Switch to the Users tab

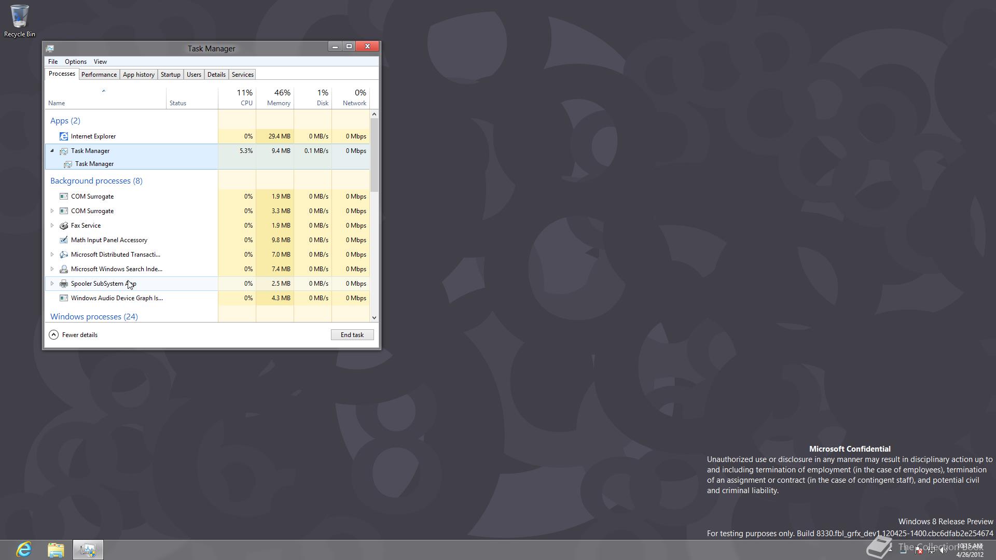click(x=193, y=75)
